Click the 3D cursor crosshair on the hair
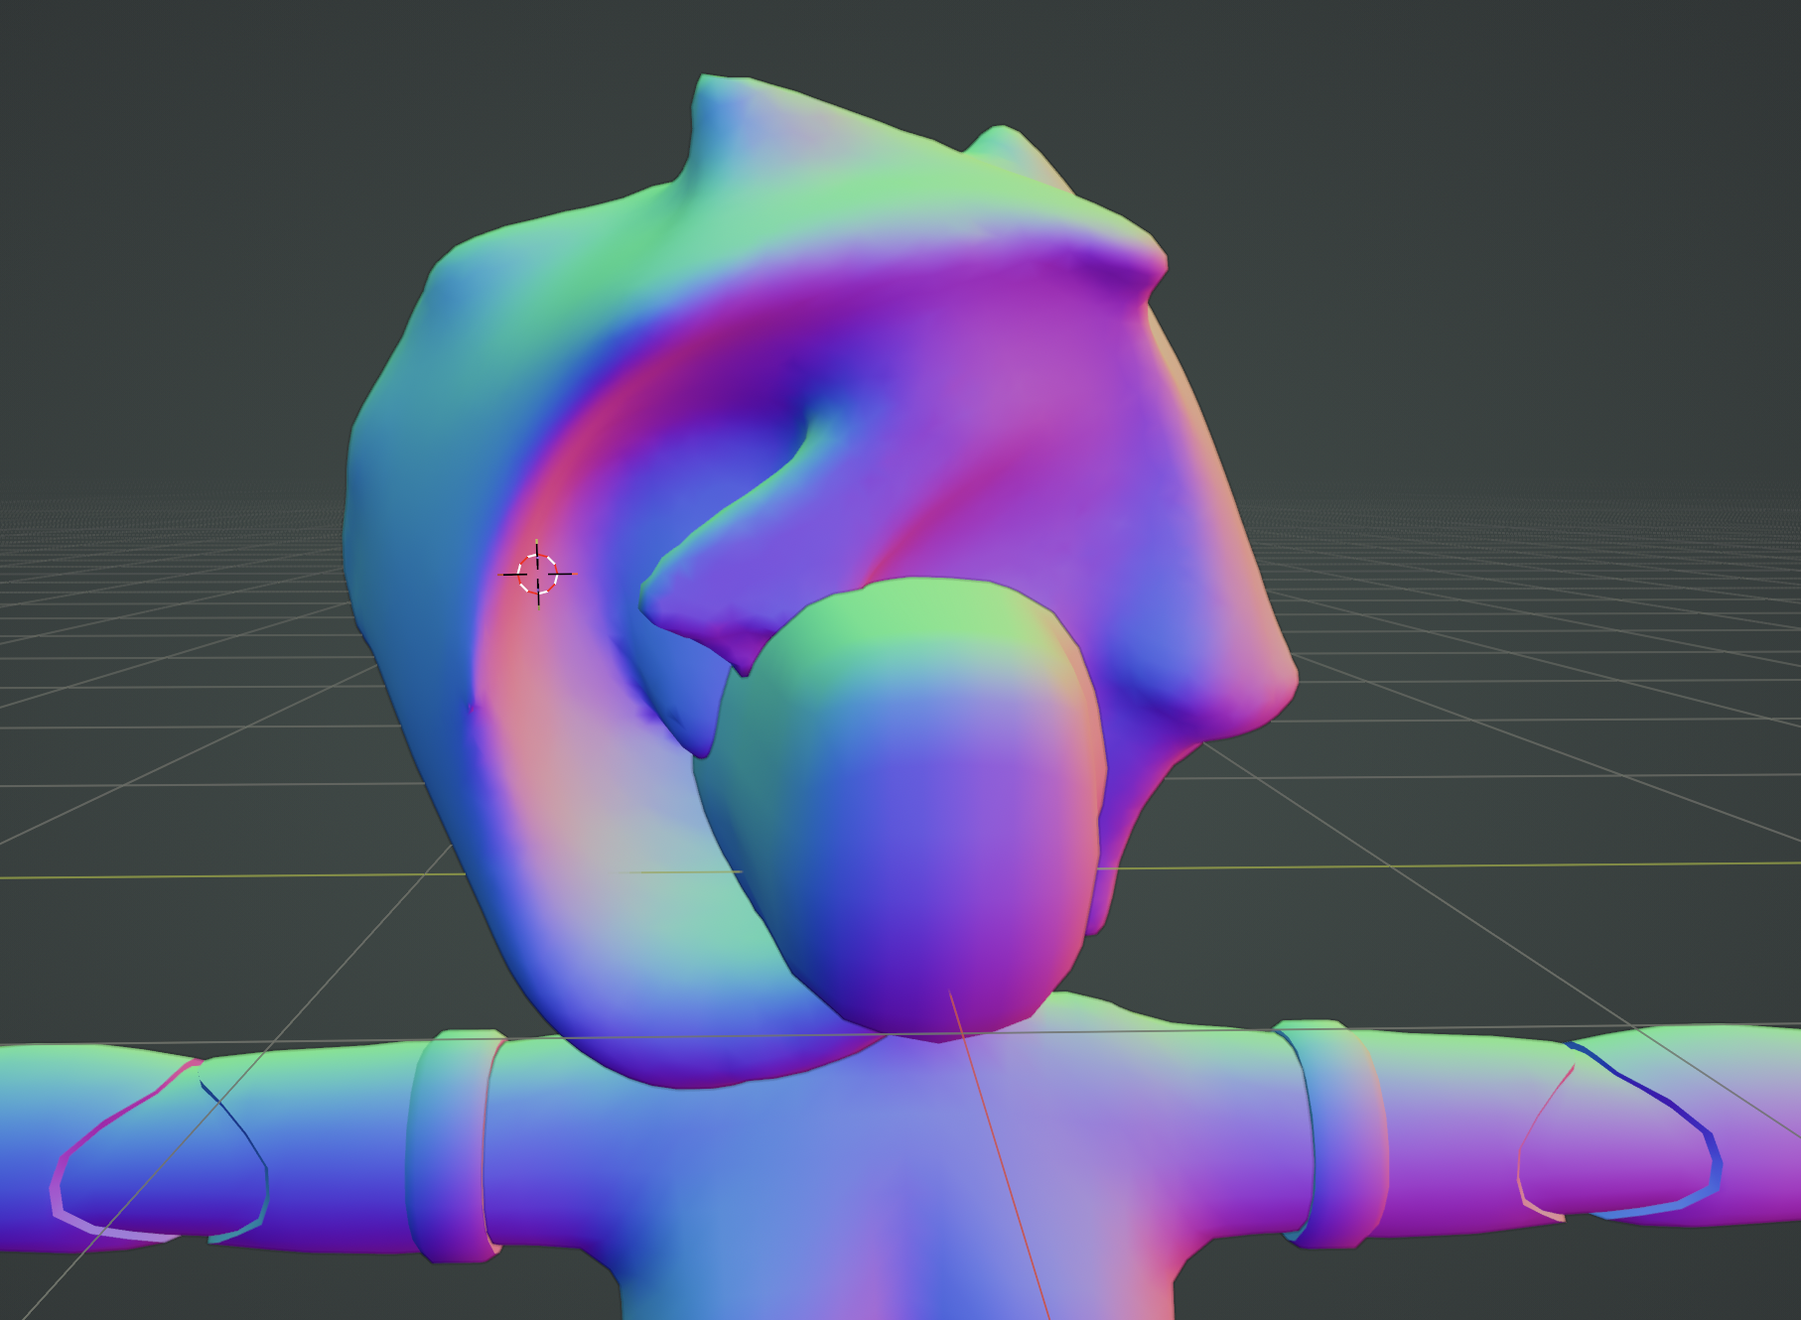Viewport: 1801px width, 1320px height. pyautogui.click(x=537, y=574)
